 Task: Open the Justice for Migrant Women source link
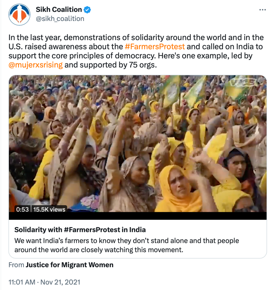click(x=70, y=265)
